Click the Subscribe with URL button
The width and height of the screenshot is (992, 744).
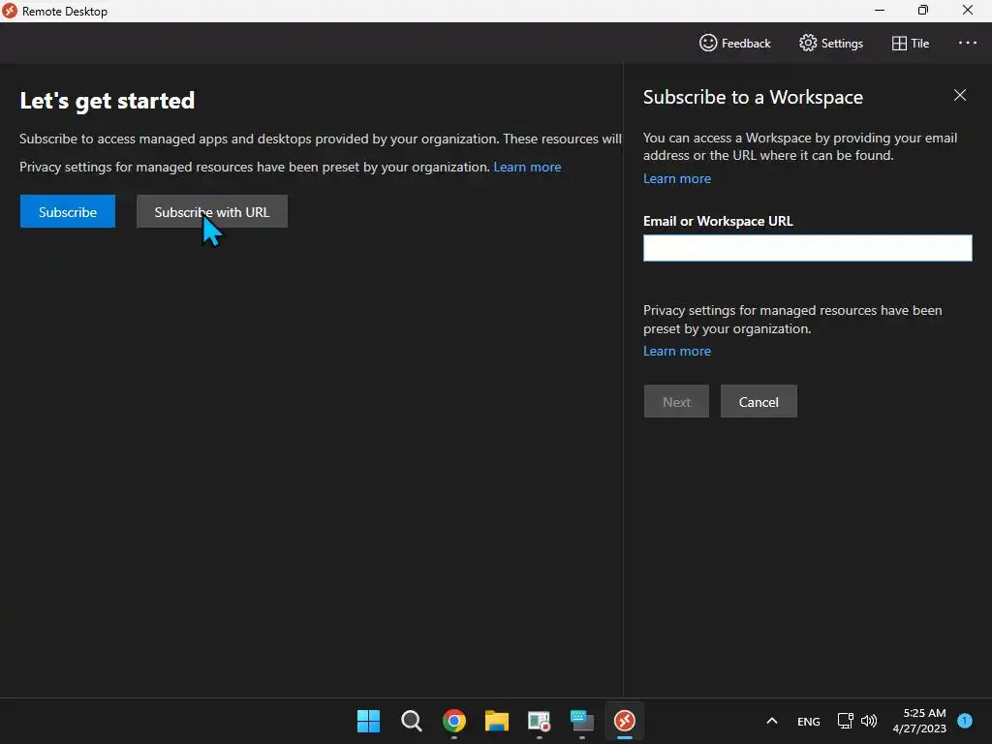(212, 211)
